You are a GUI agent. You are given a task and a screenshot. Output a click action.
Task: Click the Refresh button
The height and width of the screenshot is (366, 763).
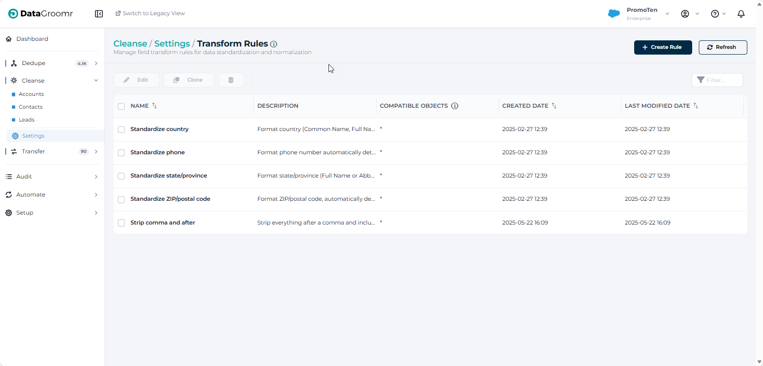[723, 47]
